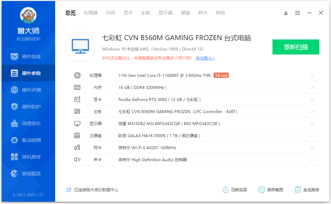Expand the 声卡 row arrow
Viewport: 331px width, 204px height.
pos(312,160)
